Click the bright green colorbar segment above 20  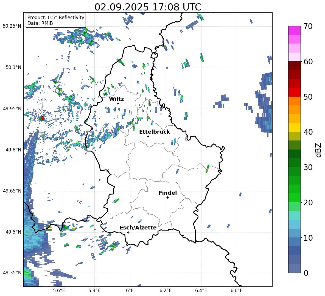[x=294, y=198]
